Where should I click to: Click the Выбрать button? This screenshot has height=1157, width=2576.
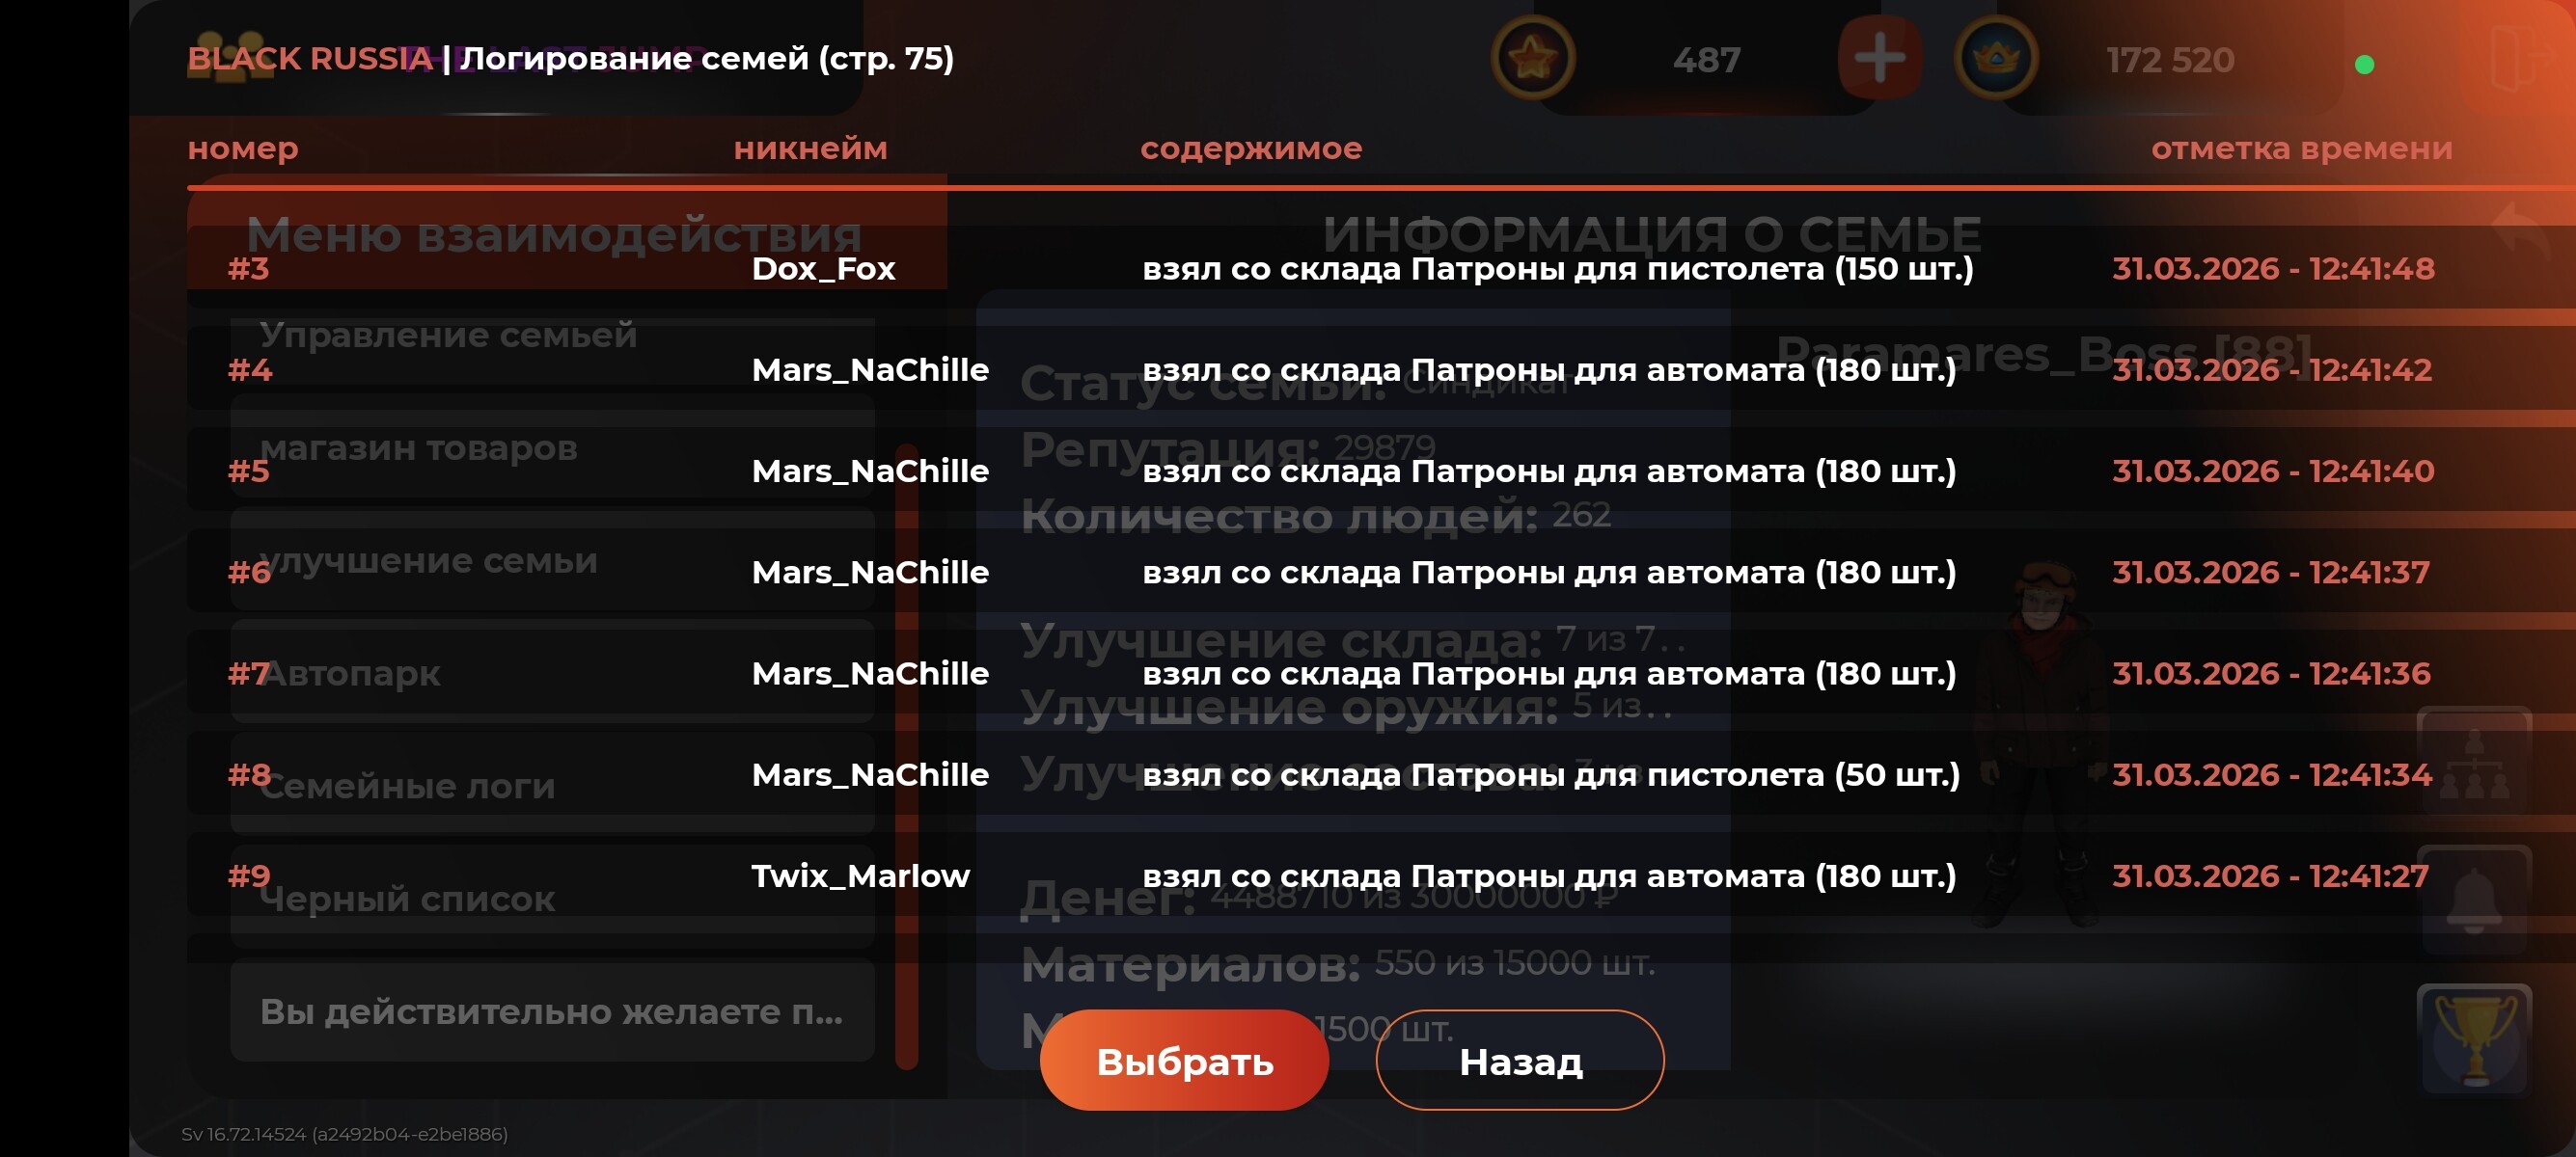click(x=1184, y=1060)
